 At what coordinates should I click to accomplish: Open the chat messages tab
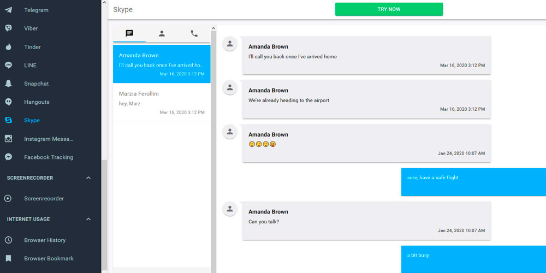(x=129, y=33)
